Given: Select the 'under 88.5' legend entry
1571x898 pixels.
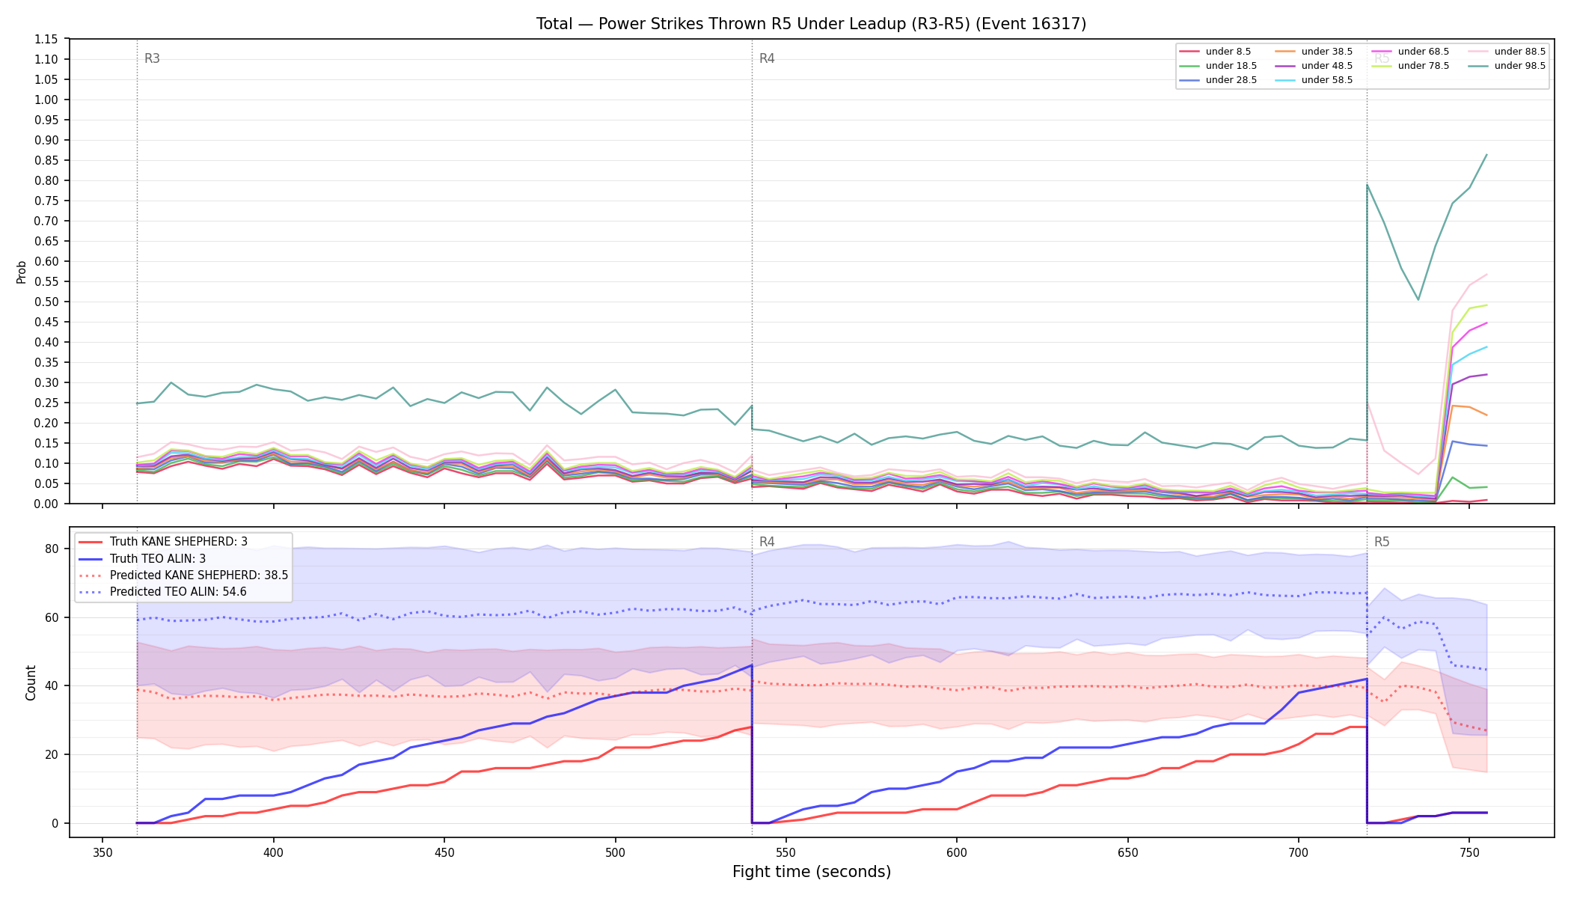Looking at the screenshot, I should click(x=1507, y=52).
